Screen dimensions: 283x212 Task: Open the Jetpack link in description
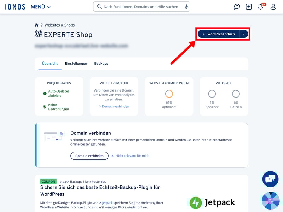click(106, 203)
